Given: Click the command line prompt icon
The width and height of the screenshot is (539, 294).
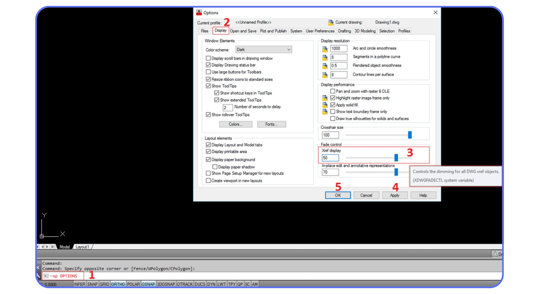Looking at the screenshot, I should (x=46, y=276).
